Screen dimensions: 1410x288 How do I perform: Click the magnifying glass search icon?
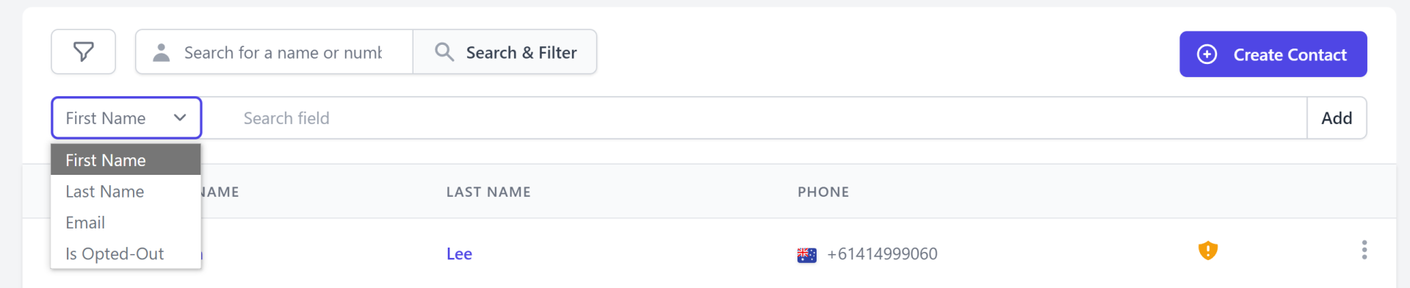click(444, 52)
